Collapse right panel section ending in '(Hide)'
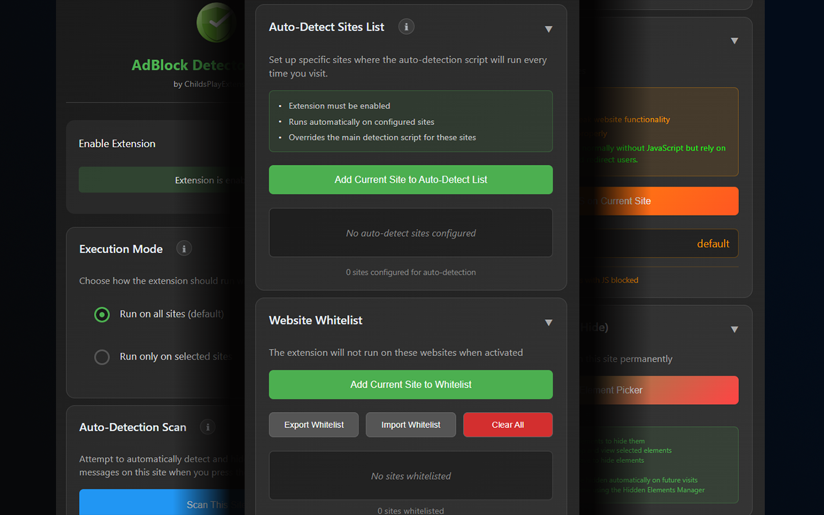The image size is (824, 515). 734,330
